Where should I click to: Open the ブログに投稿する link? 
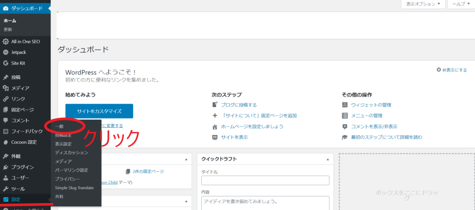(x=239, y=105)
